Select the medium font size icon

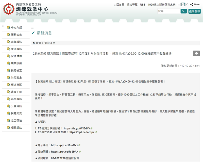click(x=183, y=5)
